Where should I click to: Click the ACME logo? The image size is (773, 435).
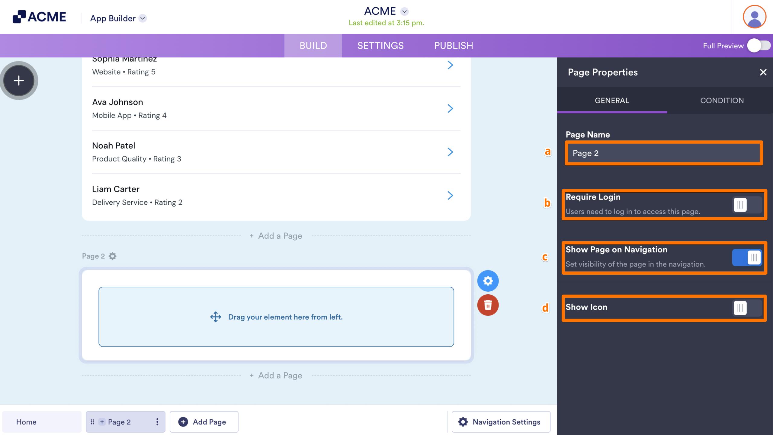pyautogui.click(x=39, y=17)
